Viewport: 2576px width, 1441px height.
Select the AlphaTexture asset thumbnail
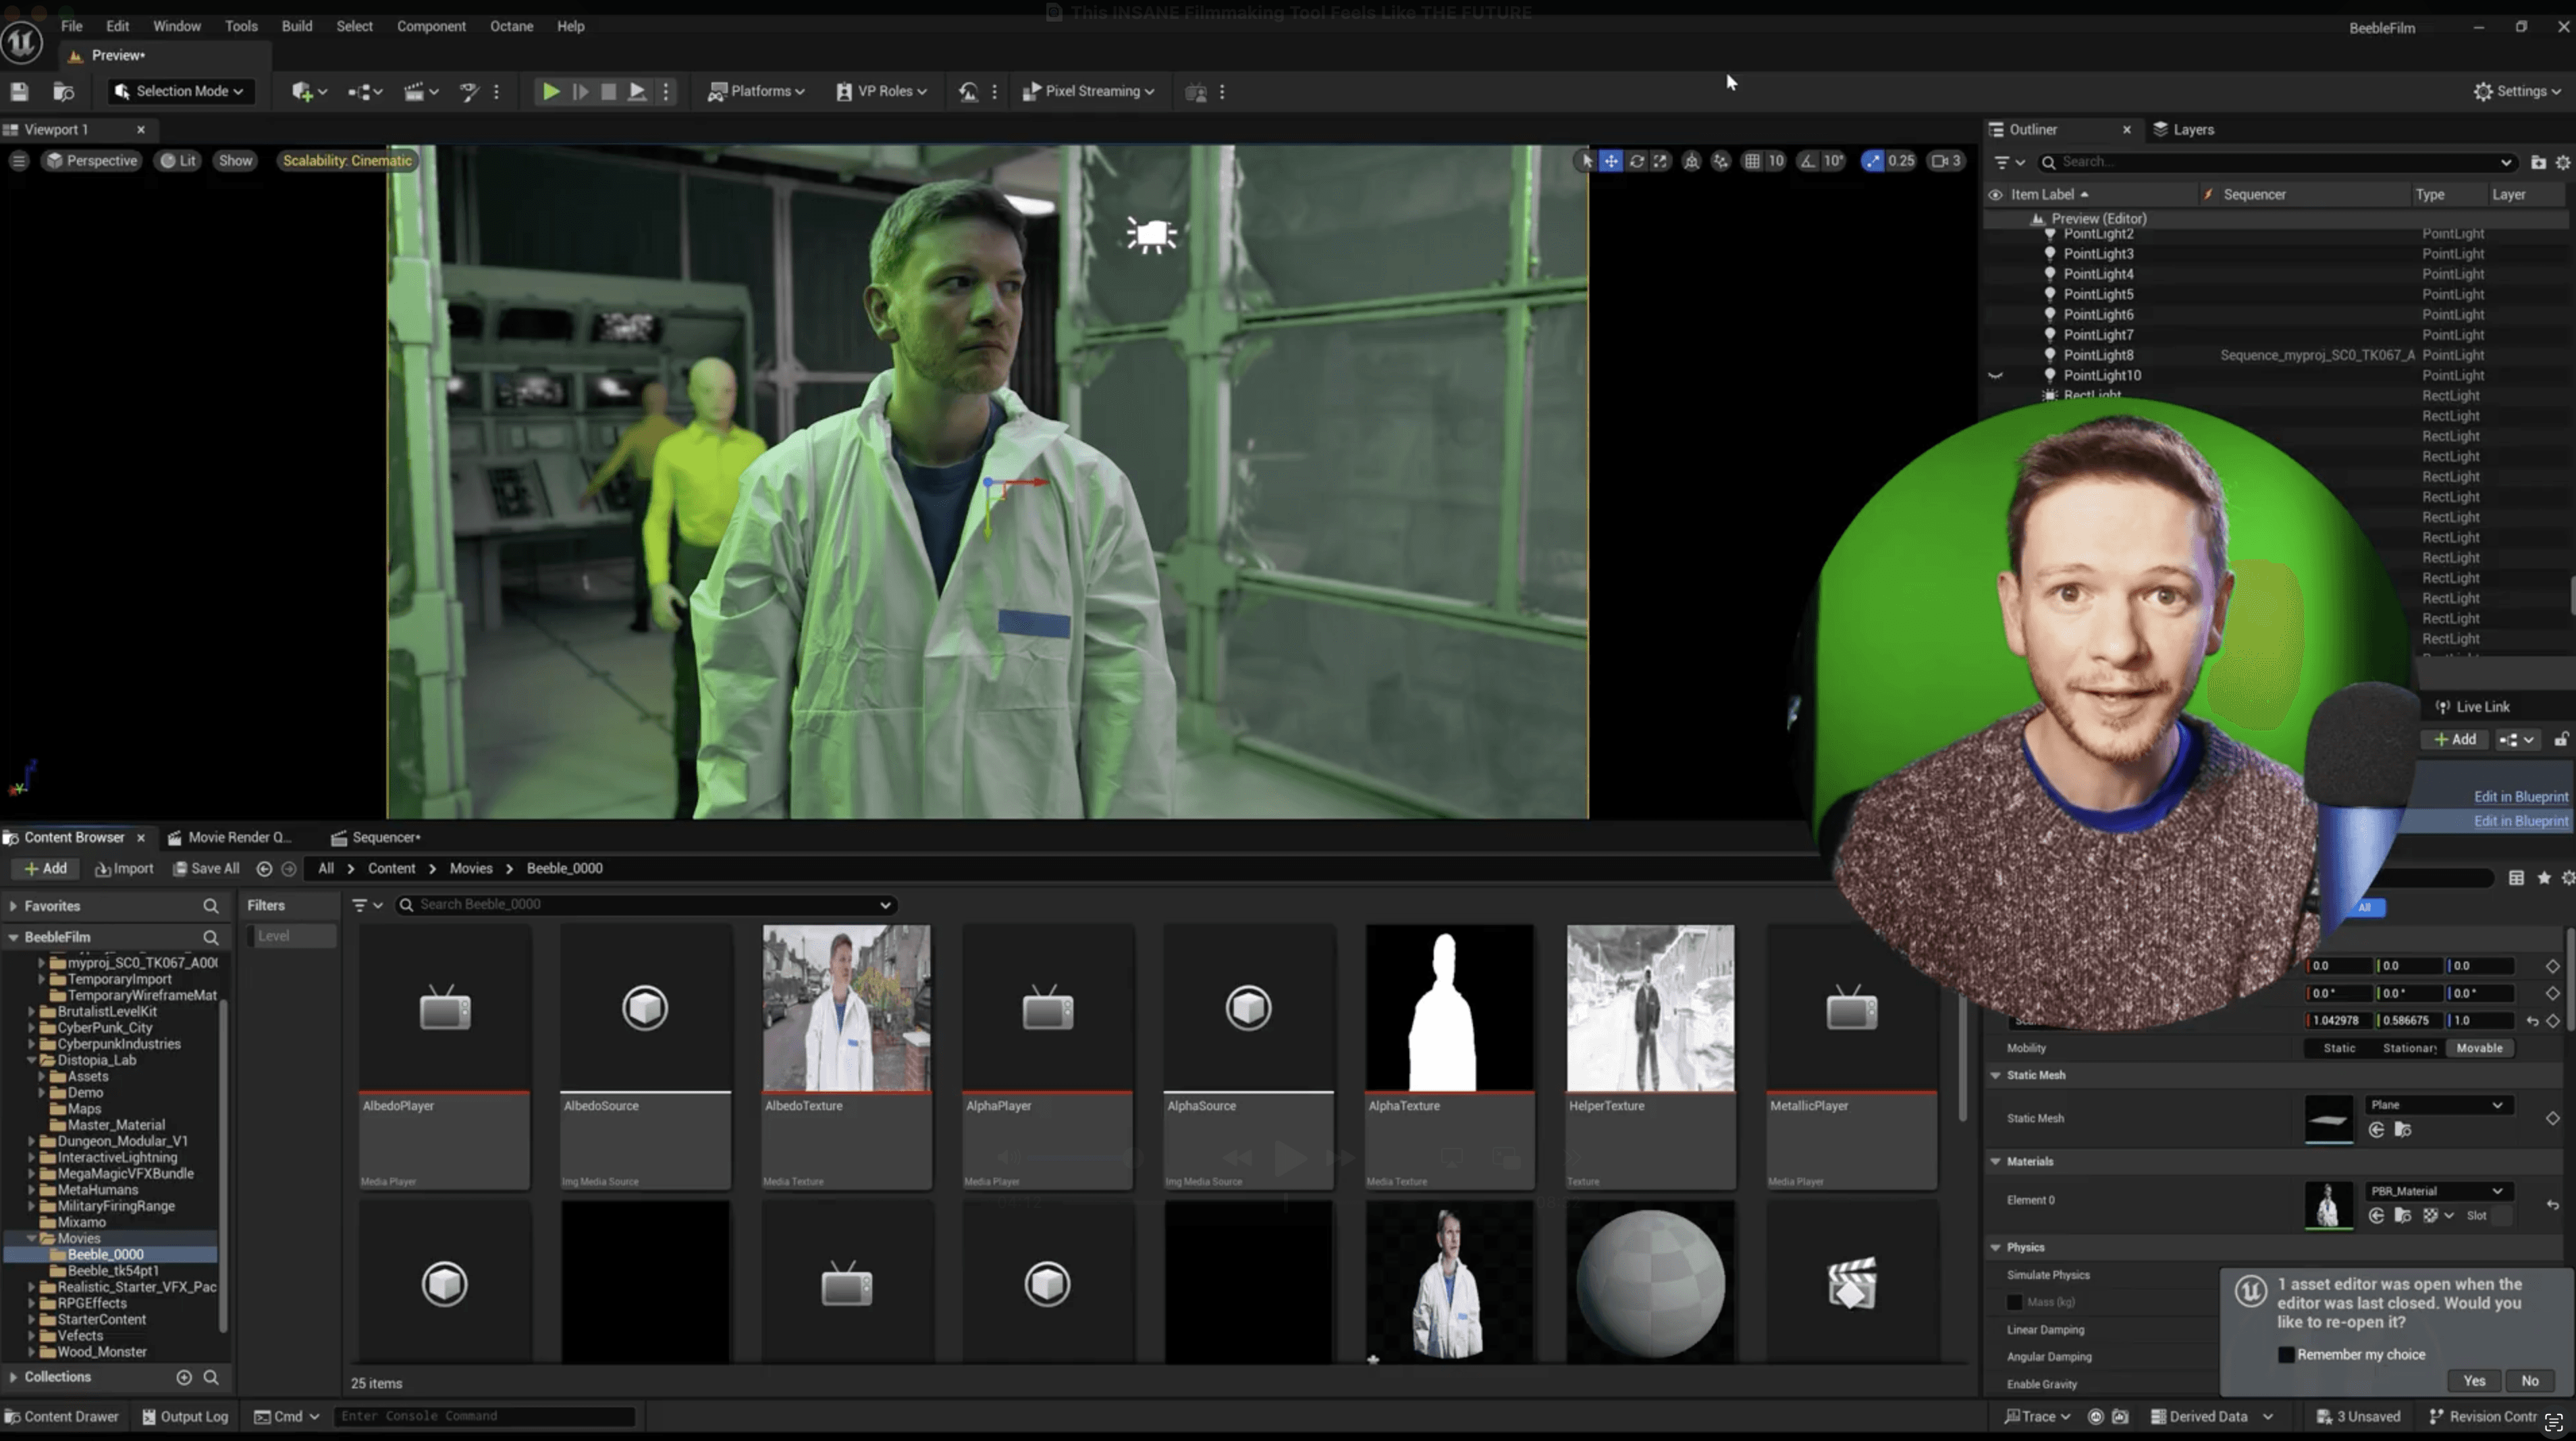(1448, 1008)
